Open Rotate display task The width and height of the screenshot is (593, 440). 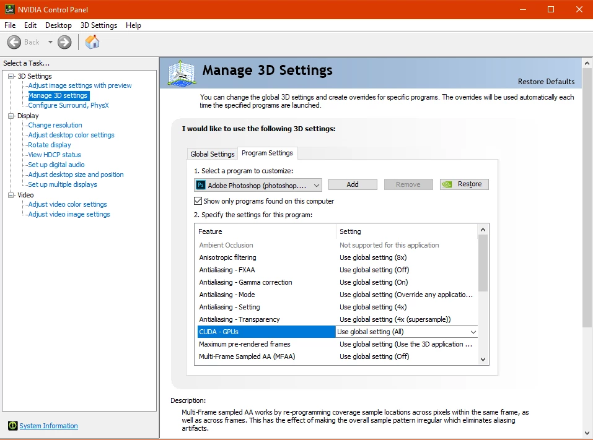click(50, 145)
